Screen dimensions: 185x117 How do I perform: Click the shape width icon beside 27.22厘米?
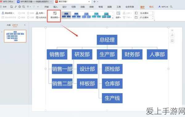(x=136, y=17)
